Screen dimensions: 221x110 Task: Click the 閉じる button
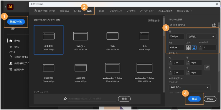click(x=210, y=99)
